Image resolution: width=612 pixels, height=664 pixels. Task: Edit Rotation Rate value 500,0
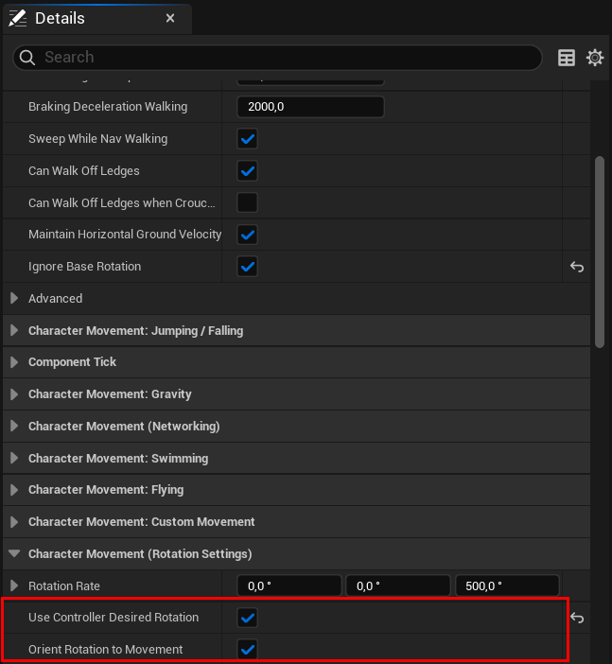point(507,586)
